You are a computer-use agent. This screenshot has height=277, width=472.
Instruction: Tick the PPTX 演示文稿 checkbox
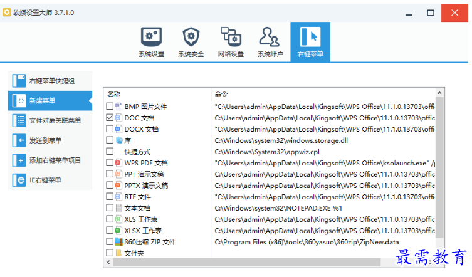click(x=110, y=185)
